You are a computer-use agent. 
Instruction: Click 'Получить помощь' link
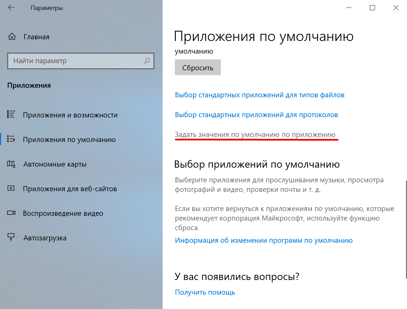tap(205, 292)
